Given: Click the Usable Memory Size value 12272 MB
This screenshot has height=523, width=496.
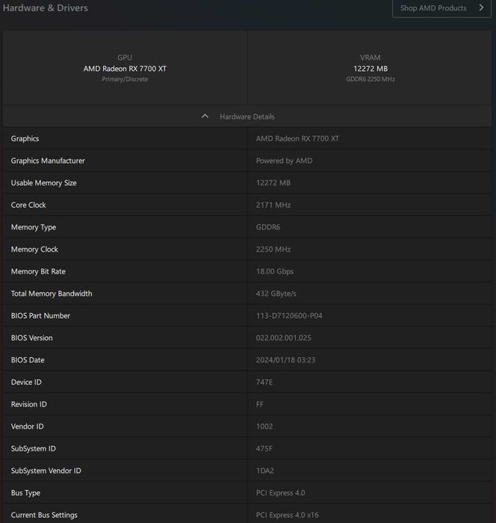Looking at the screenshot, I should click(273, 183).
